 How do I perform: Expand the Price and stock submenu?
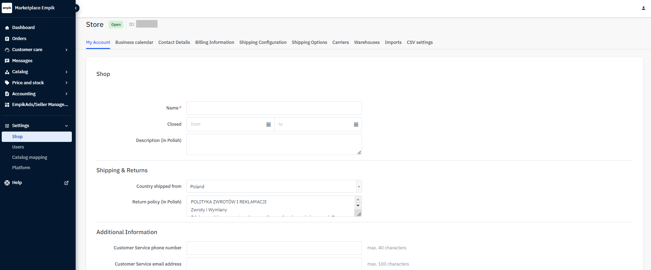tap(66, 83)
